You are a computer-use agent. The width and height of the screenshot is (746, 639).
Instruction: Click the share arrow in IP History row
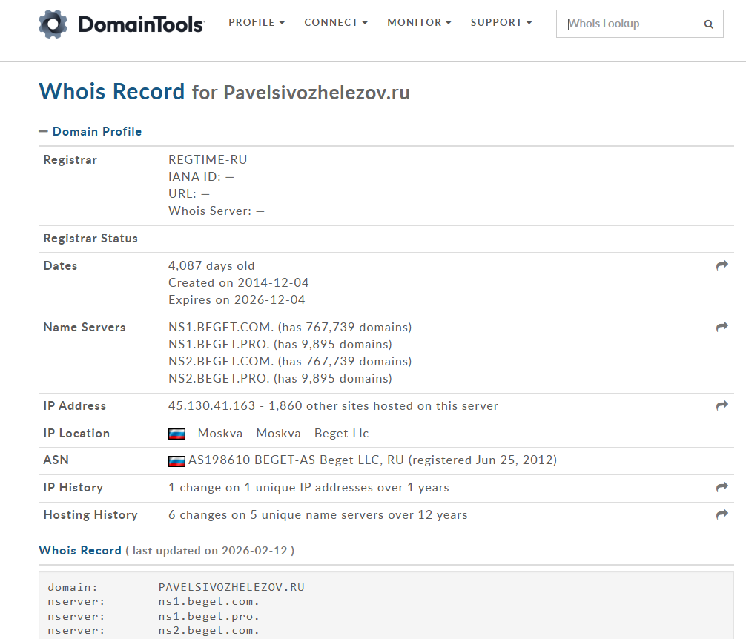(722, 487)
